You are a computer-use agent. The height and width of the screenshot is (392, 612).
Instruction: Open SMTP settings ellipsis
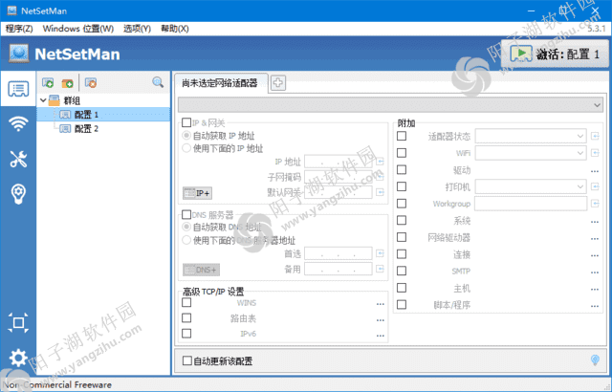pos(595,272)
